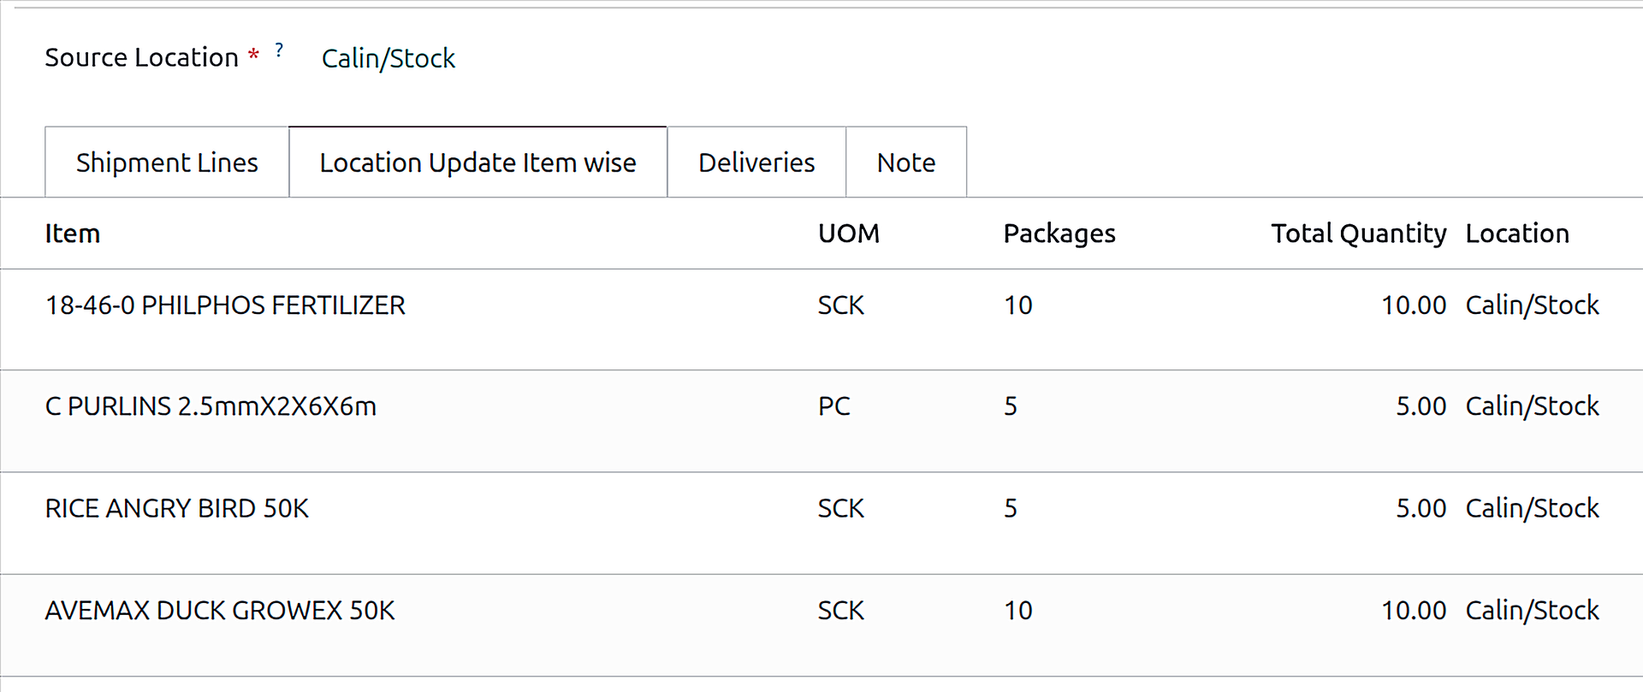Select the 18-46-0 PHILPHOS FERTILIZER row
1643x692 pixels.
225,305
